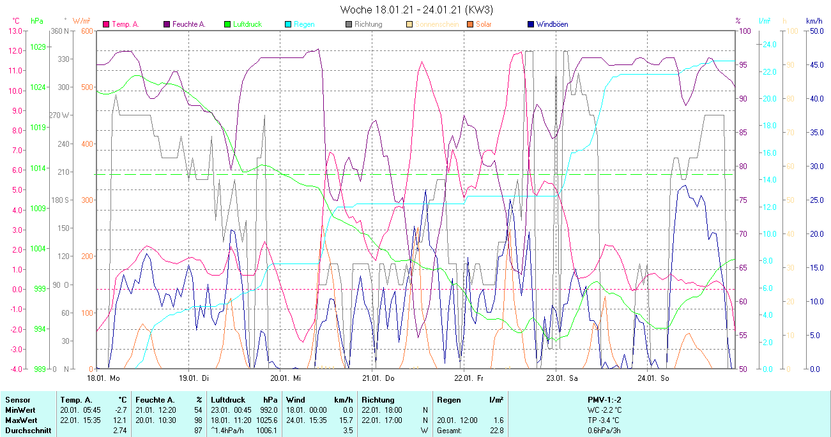Click the '18.01. Mo' date label on x-axis
The width and height of the screenshot is (831, 437).
[x=103, y=378]
